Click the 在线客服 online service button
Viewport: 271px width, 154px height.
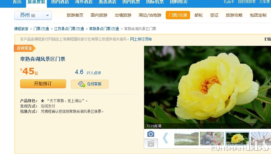click(90, 84)
